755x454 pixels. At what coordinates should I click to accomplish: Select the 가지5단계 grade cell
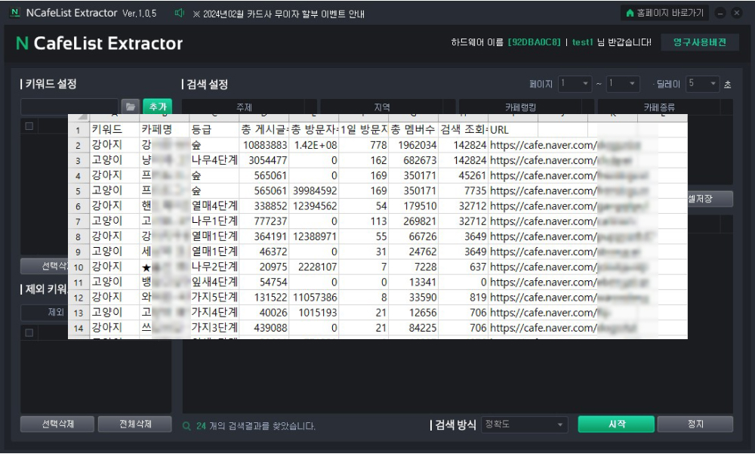tap(214, 298)
